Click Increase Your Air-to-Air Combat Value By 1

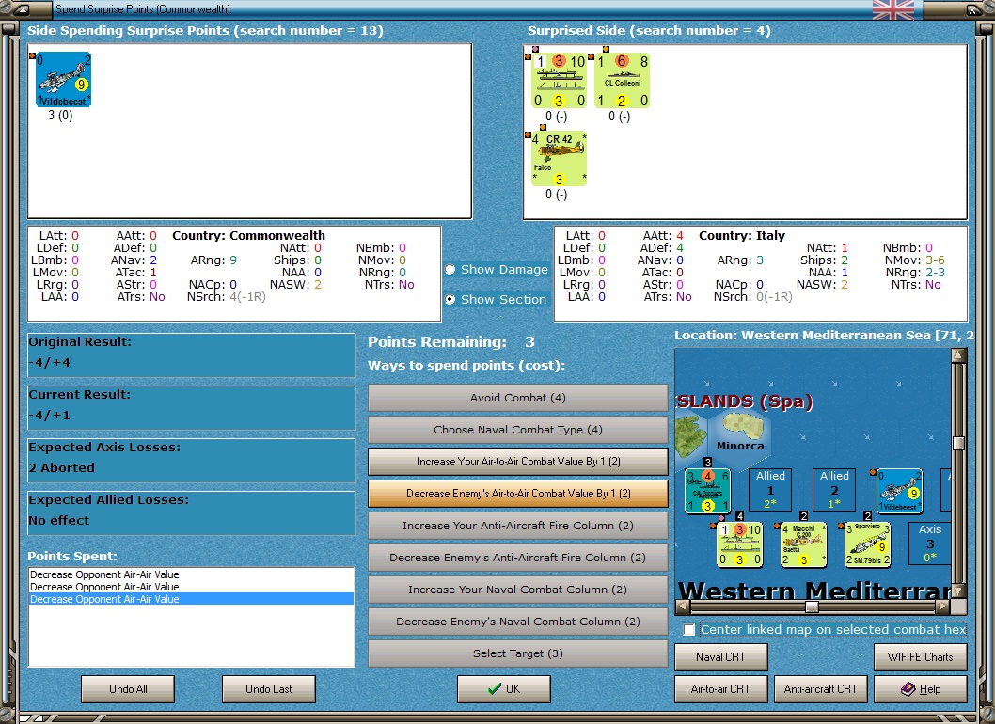(518, 462)
